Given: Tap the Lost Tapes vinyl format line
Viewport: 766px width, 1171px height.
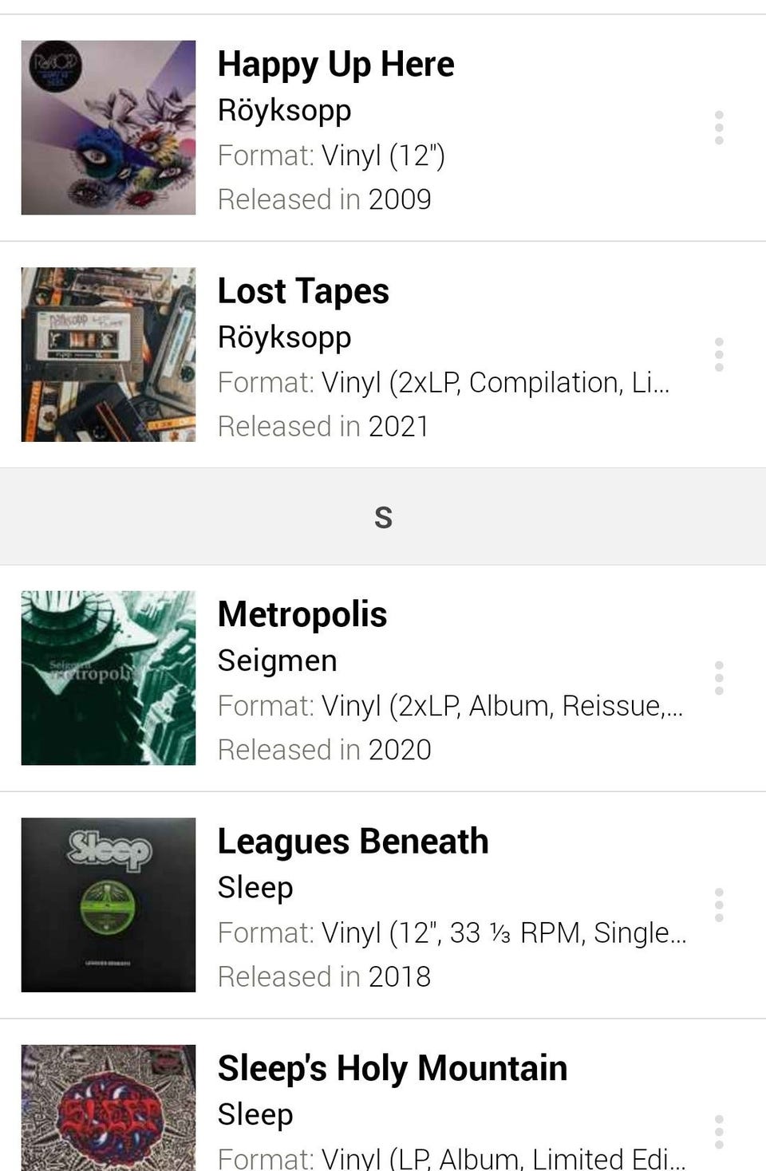Looking at the screenshot, I should [x=443, y=383].
